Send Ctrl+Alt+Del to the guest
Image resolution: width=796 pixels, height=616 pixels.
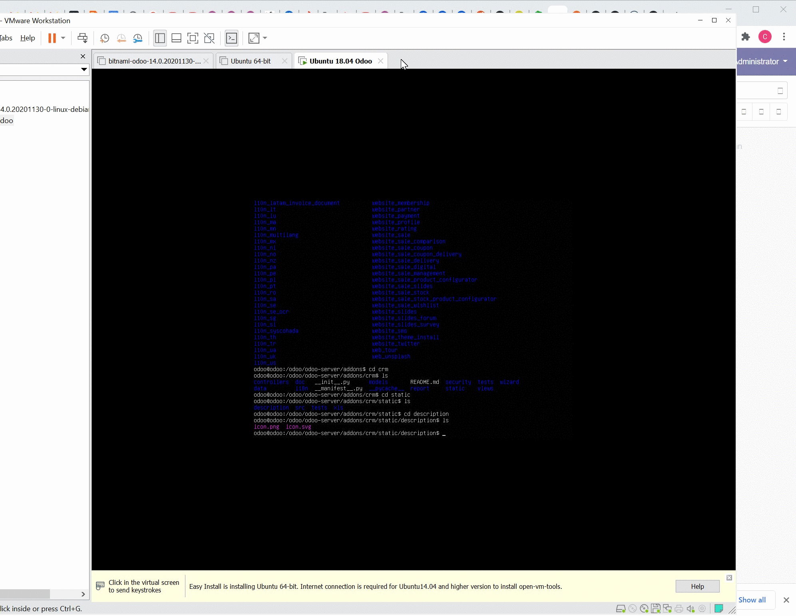[82, 38]
